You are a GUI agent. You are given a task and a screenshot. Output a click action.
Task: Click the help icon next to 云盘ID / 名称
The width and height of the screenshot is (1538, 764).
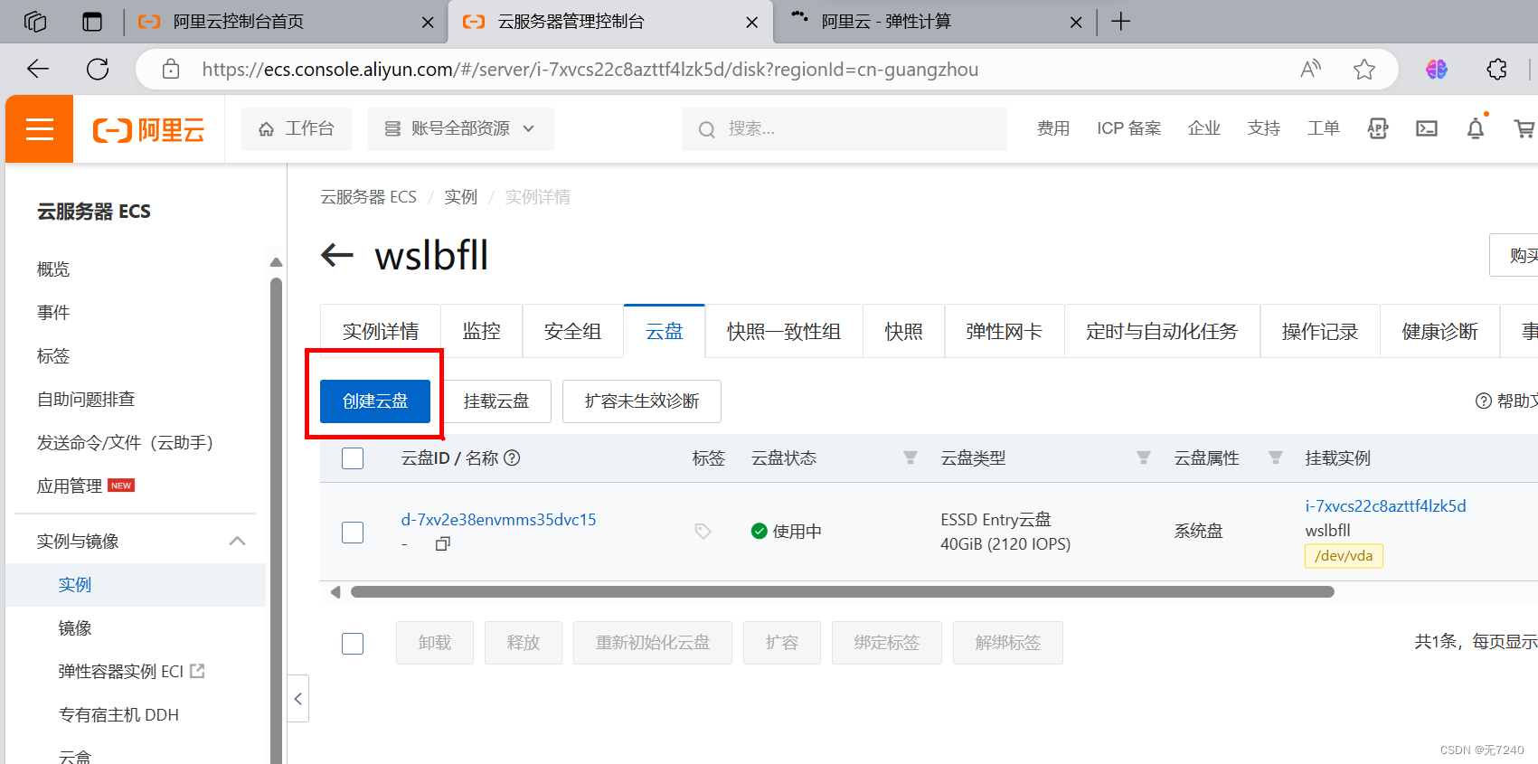click(512, 457)
